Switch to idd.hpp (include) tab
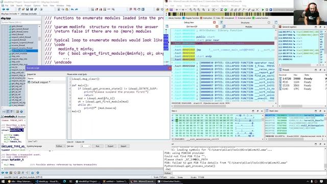The height and width of the screenshot is (184, 327). point(29,14)
